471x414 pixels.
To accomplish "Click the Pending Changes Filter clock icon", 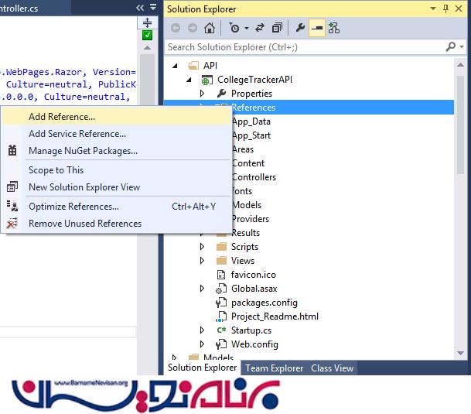I will (234, 28).
